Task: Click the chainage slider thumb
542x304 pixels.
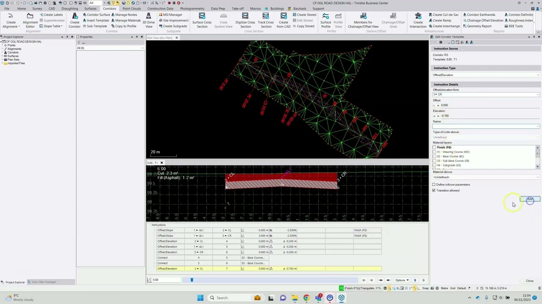Action: (x=191, y=280)
